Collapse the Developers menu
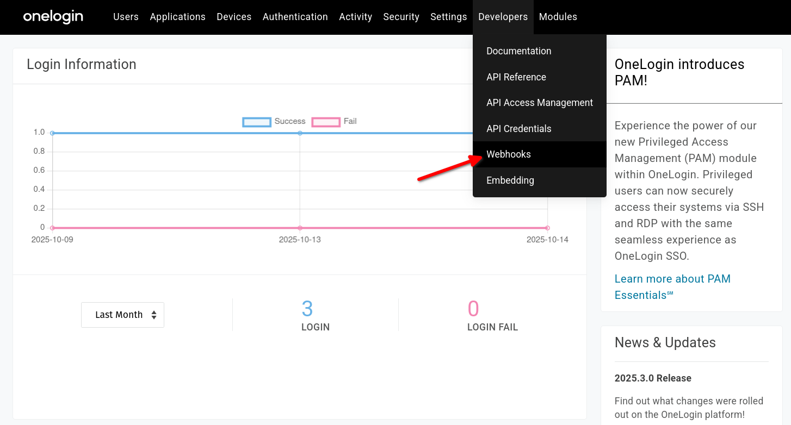 tap(503, 17)
